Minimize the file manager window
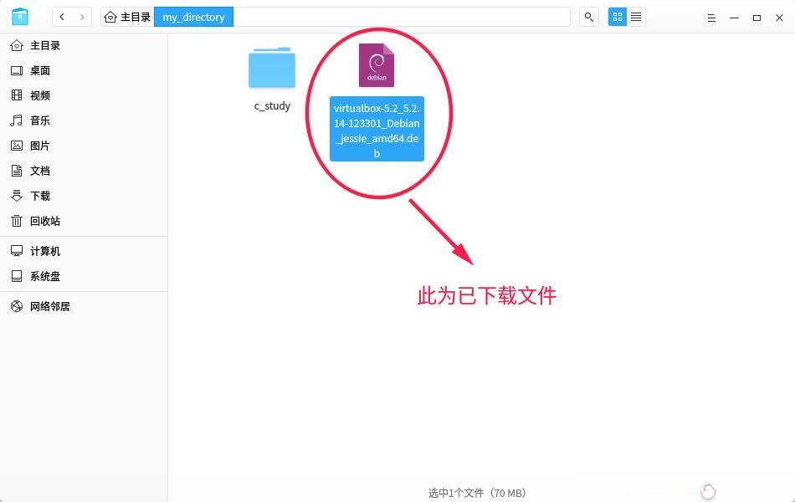Image resolution: width=795 pixels, height=502 pixels. [734, 18]
